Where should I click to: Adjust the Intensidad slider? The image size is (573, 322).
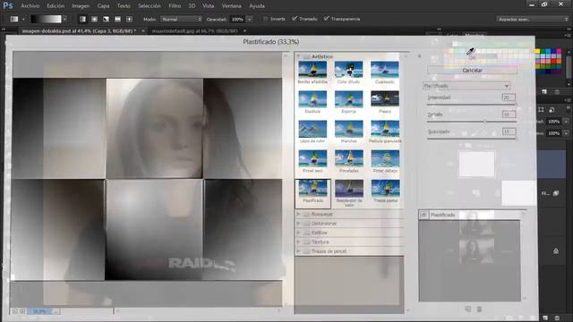coord(472,105)
